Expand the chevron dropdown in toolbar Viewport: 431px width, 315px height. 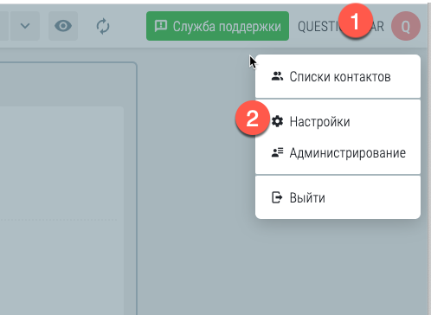pyautogui.click(x=25, y=26)
